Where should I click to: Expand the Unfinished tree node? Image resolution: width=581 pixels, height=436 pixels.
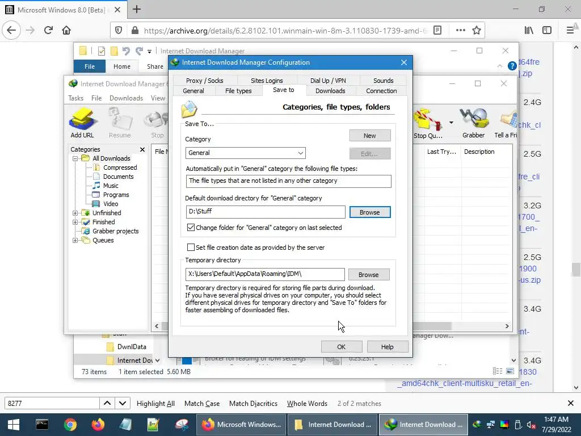pos(75,213)
